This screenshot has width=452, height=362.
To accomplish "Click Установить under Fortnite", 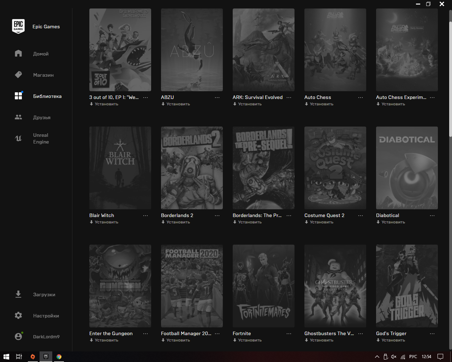I will coord(247,340).
